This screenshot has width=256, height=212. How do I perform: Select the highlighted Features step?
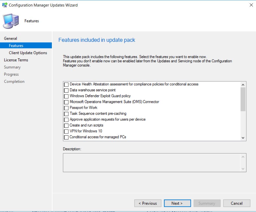pos(16,45)
